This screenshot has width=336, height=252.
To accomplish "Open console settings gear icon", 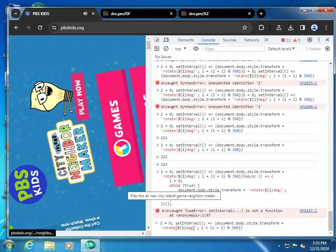I will click(327, 49).
